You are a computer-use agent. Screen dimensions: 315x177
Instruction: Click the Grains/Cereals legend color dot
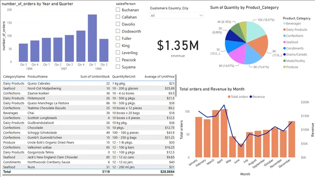(x=284, y=55)
